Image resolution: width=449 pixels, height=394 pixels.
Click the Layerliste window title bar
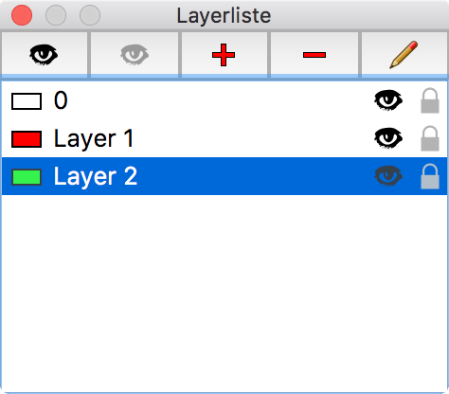(x=224, y=15)
